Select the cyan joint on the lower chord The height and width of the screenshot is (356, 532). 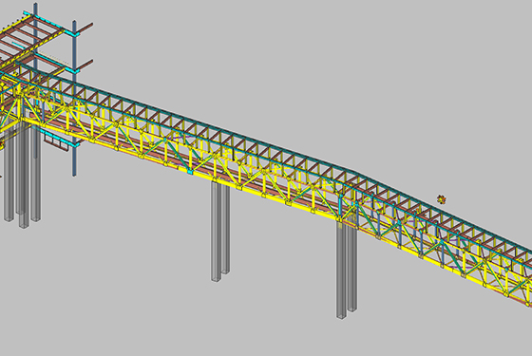(190, 172)
